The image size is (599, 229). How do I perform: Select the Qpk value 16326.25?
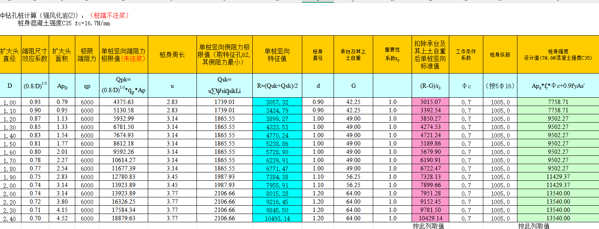click(123, 202)
